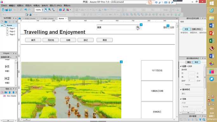
Task: Add a new folder in sitemap panel
Action: pos(6,22)
